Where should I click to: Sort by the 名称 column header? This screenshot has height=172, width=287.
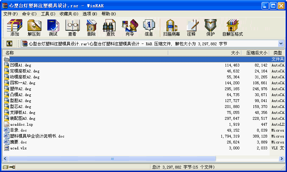[x=85, y=53]
